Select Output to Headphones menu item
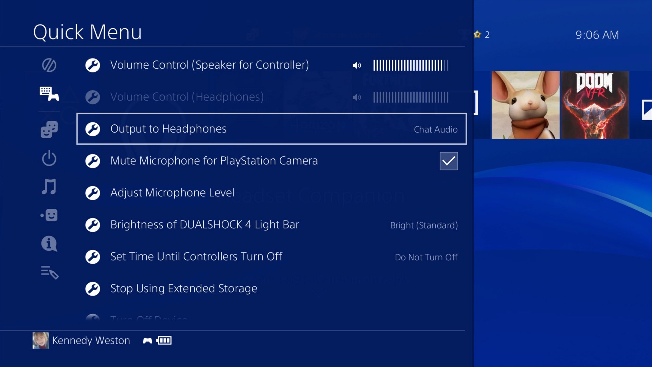Screen dimensions: 652x367 pyautogui.click(x=270, y=128)
